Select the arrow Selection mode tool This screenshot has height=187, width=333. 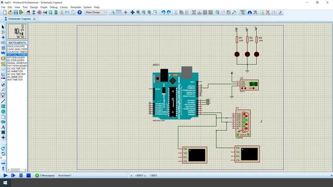tap(3, 27)
